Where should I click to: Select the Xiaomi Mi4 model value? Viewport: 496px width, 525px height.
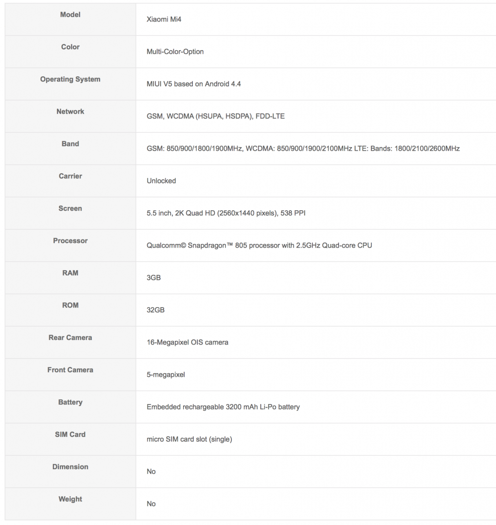coord(164,19)
